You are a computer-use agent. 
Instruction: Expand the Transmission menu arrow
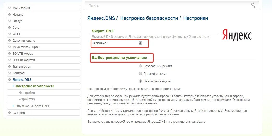click(10, 67)
